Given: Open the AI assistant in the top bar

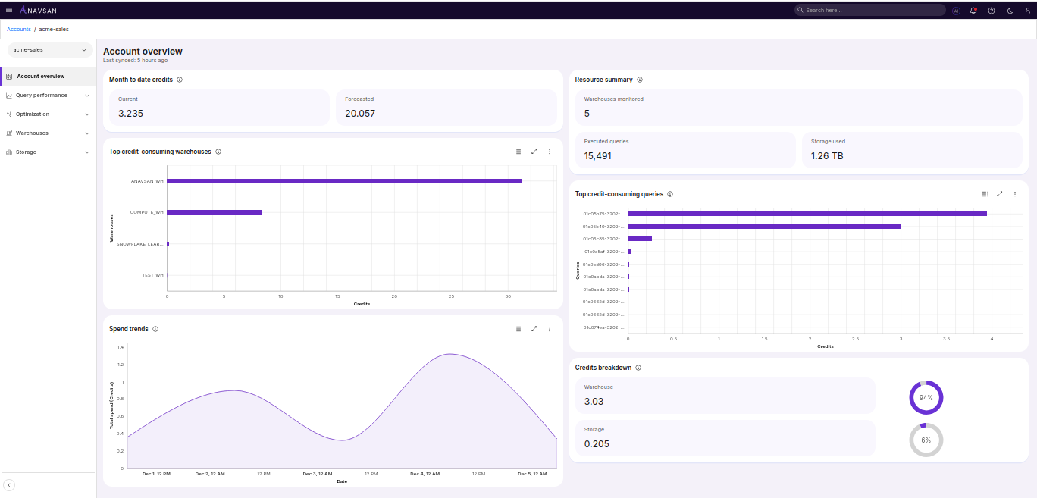Looking at the screenshot, I should 956,10.
